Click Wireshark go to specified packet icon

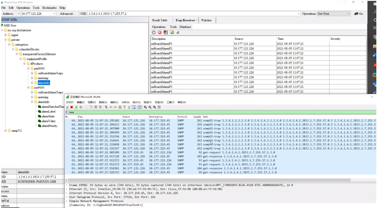pyautogui.click(x=120, y=107)
